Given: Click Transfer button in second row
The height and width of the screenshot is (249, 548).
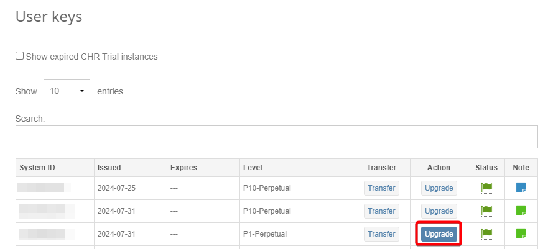Looking at the screenshot, I should (x=381, y=211).
